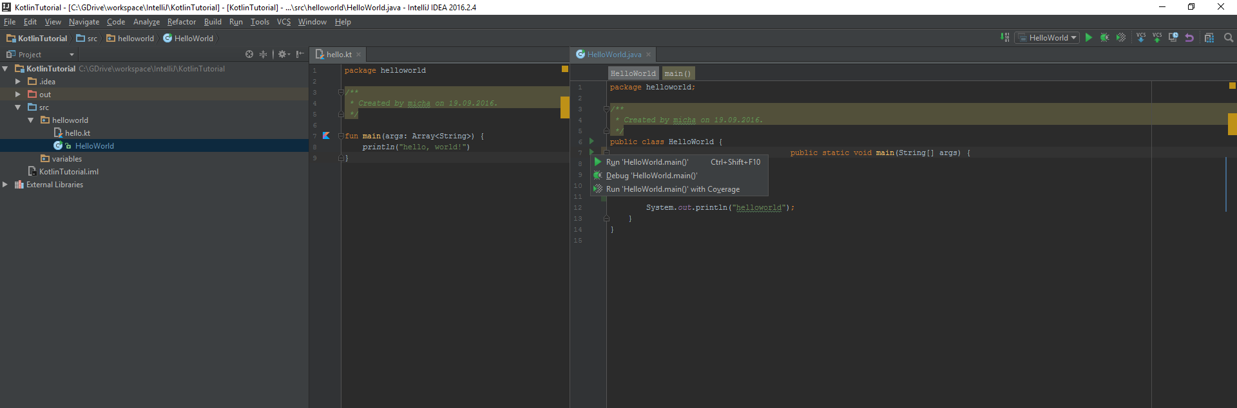Open the Navigate menu

click(84, 22)
